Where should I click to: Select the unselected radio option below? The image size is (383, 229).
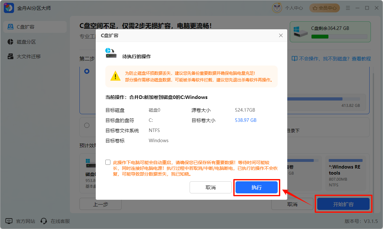click(87, 126)
